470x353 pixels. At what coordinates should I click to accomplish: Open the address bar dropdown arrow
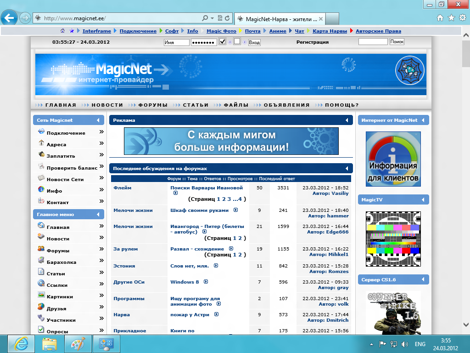click(x=212, y=18)
